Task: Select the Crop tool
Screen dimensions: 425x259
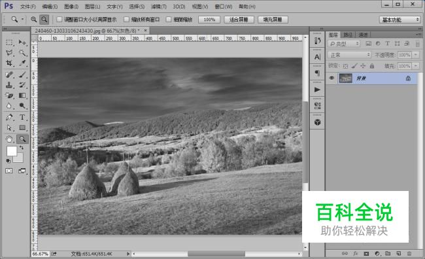Action: pos(9,63)
